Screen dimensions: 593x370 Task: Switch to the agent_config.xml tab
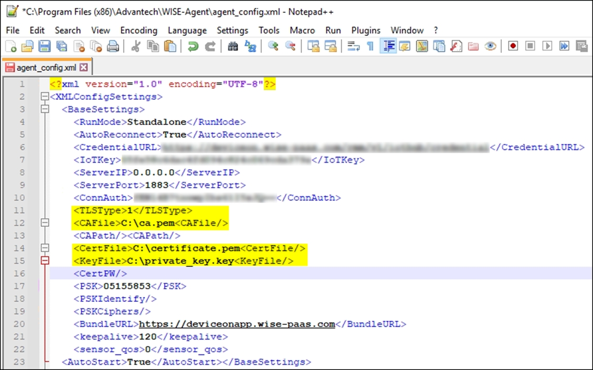46,67
